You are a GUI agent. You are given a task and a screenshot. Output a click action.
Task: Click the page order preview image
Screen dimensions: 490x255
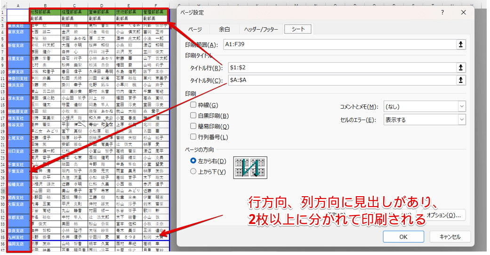pyautogui.click(x=250, y=167)
